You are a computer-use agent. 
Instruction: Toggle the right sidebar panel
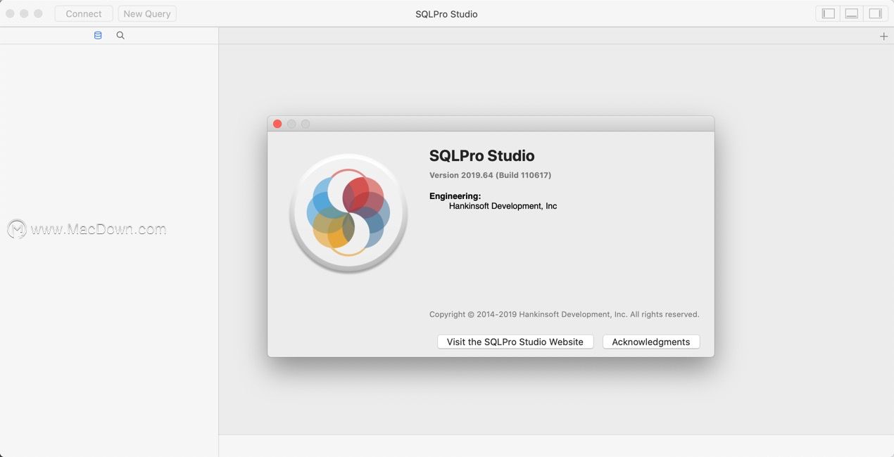click(x=875, y=14)
